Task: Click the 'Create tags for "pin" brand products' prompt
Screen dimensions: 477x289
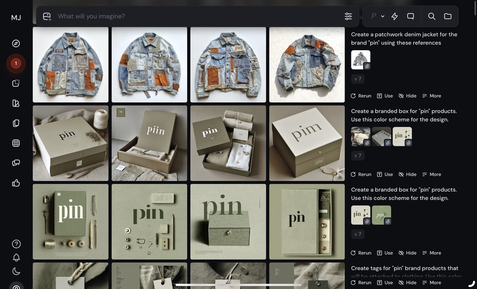Action: coord(406,272)
